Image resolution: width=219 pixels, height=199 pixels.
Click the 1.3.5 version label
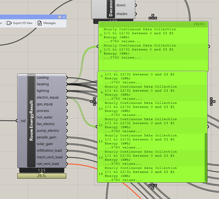click(x=42, y=170)
